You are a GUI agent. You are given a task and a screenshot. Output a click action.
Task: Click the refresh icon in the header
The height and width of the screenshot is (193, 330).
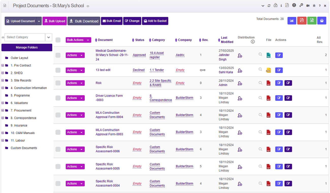point(269,6)
